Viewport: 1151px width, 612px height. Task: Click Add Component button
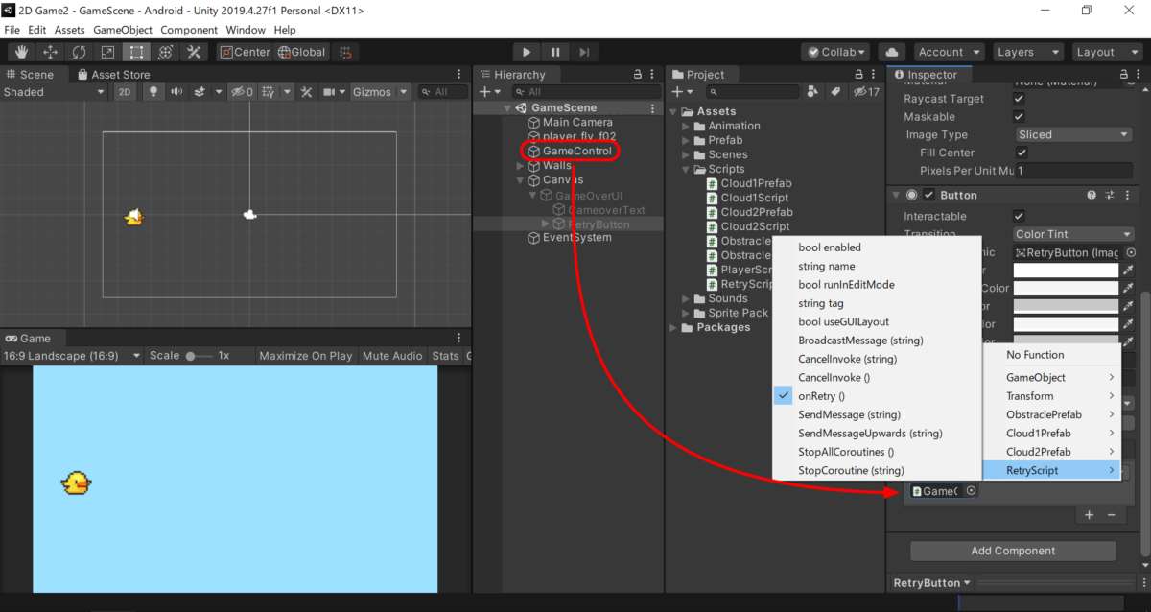point(1013,551)
